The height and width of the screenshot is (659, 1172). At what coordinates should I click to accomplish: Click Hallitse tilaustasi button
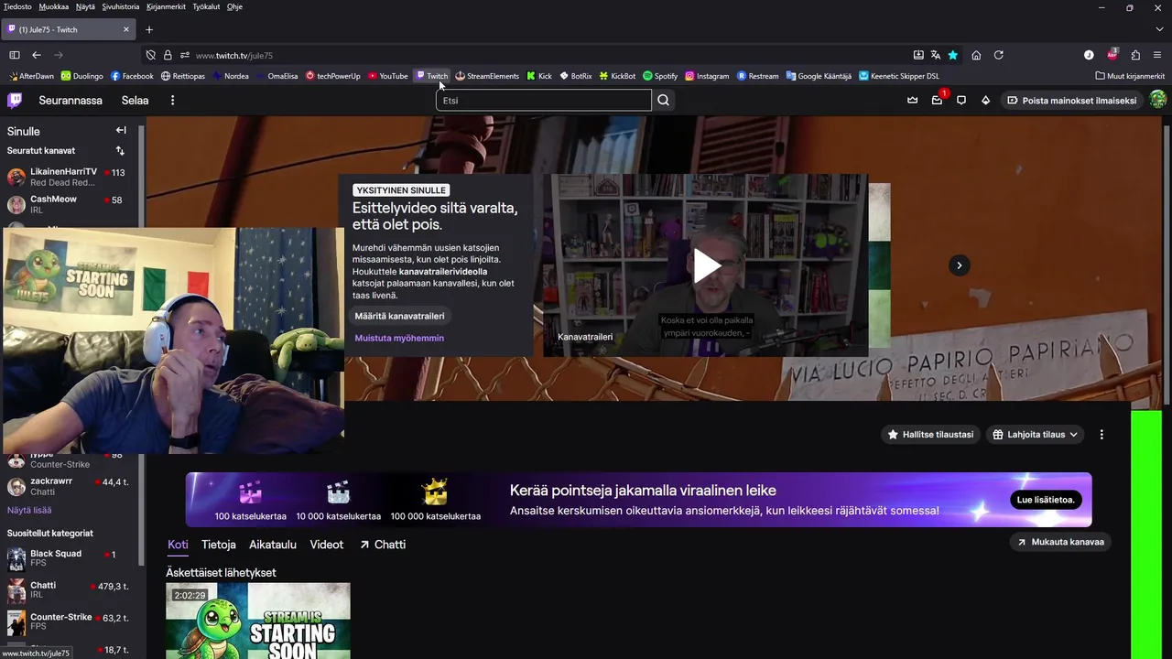coord(931,435)
